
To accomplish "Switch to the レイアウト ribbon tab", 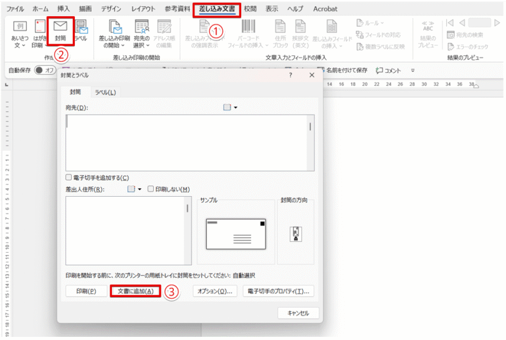I will [143, 9].
